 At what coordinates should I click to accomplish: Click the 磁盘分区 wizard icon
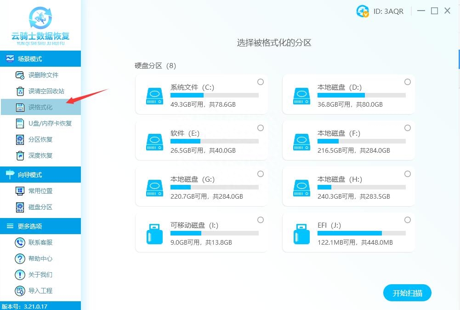point(19,207)
